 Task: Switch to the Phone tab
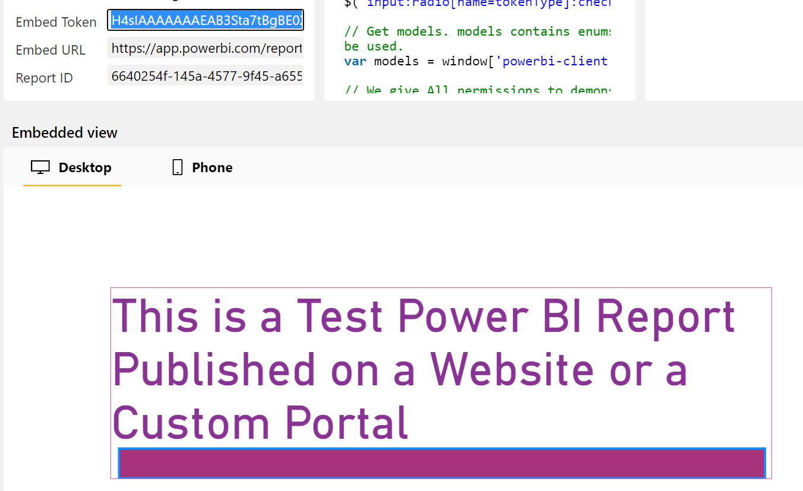[202, 167]
